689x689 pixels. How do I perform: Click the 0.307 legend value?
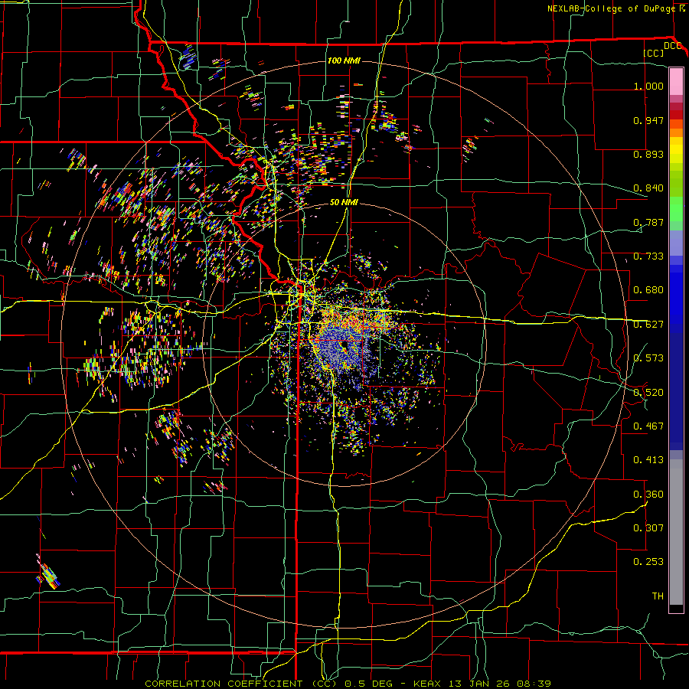pyautogui.click(x=648, y=528)
